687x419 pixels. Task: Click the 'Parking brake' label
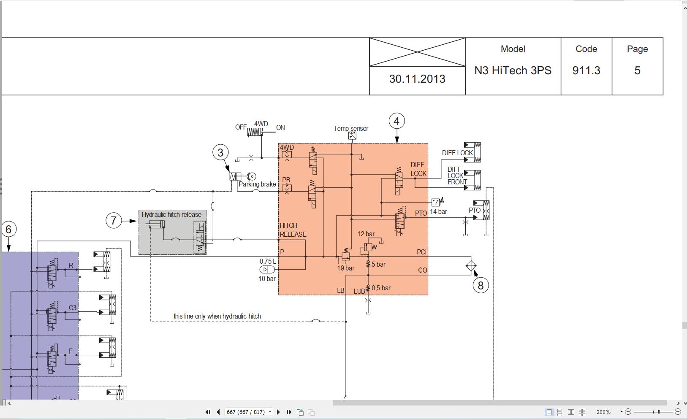[257, 184]
